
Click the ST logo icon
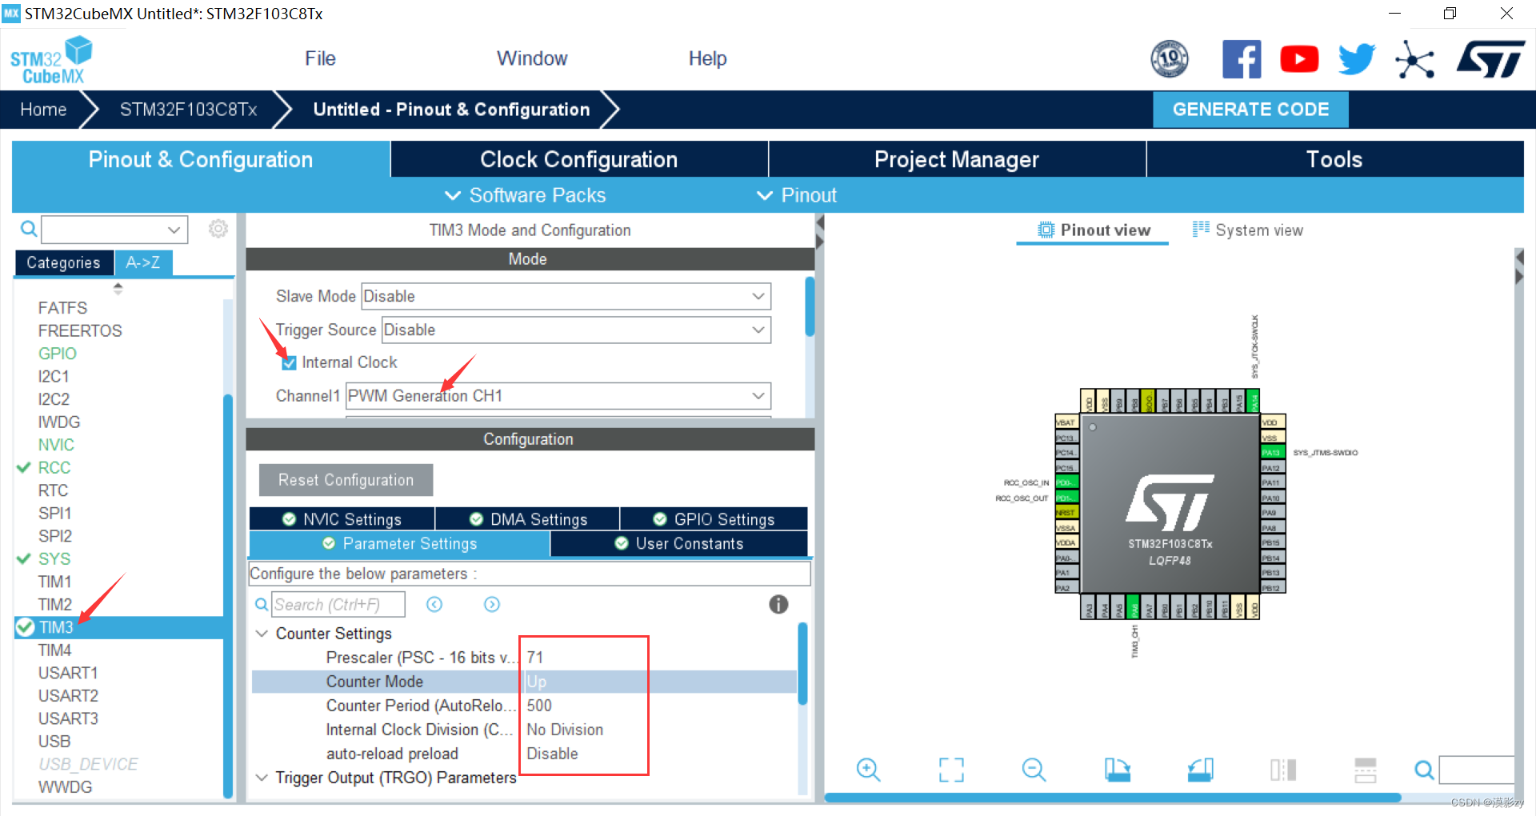pyautogui.click(x=1490, y=59)
